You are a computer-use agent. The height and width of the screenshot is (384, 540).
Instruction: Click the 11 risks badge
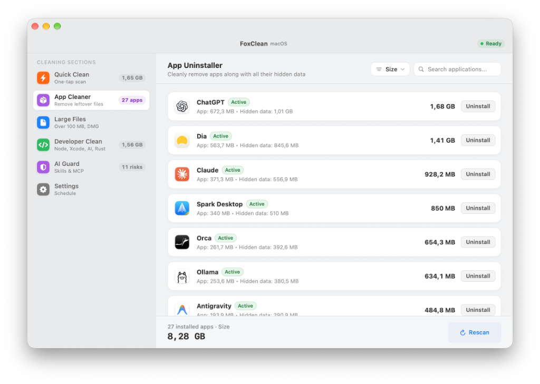coord(132,167)
